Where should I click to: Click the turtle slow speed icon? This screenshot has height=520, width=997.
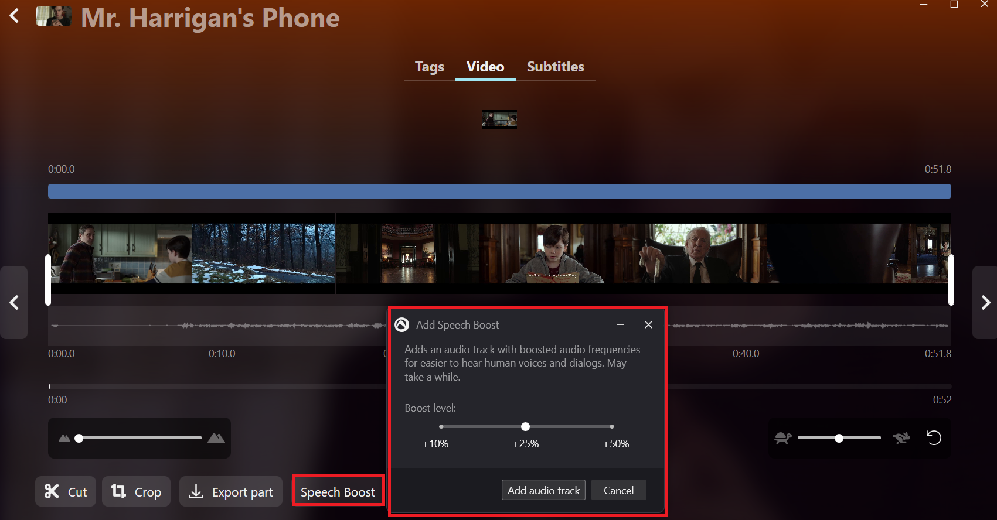(783, 438)
